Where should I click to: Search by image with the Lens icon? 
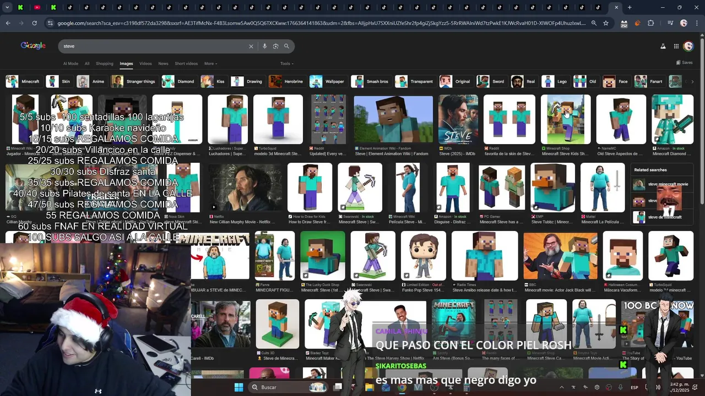pyautogui.click(x=275, y=46)
